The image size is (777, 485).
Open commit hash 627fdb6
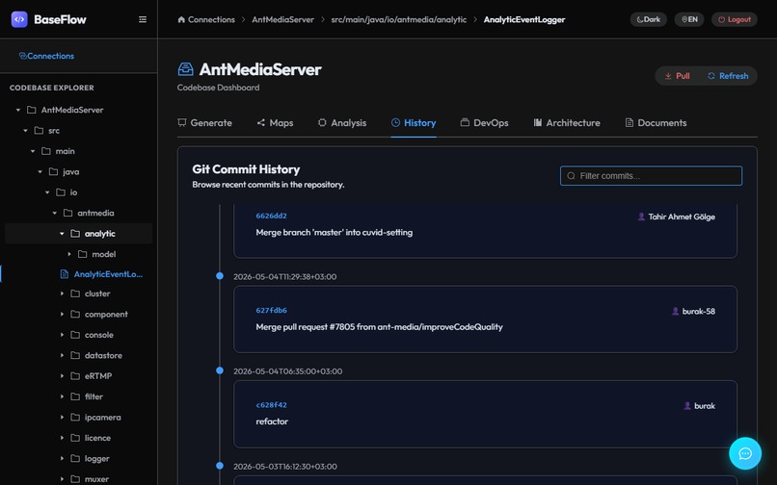pyautogui.click(x=271, y=310)
